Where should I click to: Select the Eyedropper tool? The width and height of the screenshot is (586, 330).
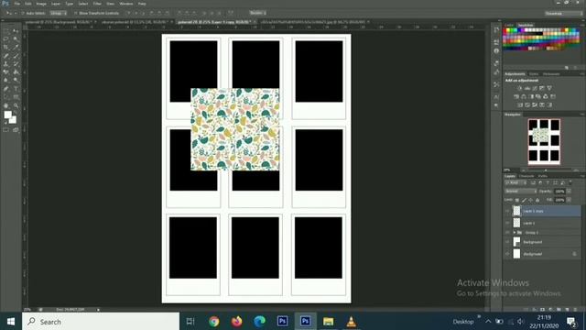pos(16,47)
